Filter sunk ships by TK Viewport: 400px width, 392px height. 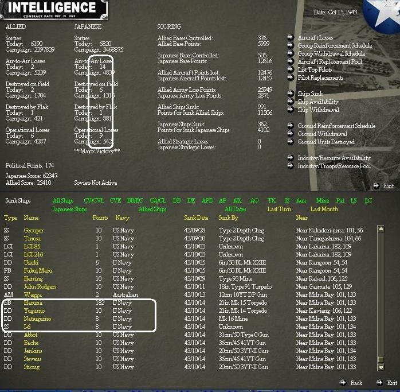coord(272,201)
